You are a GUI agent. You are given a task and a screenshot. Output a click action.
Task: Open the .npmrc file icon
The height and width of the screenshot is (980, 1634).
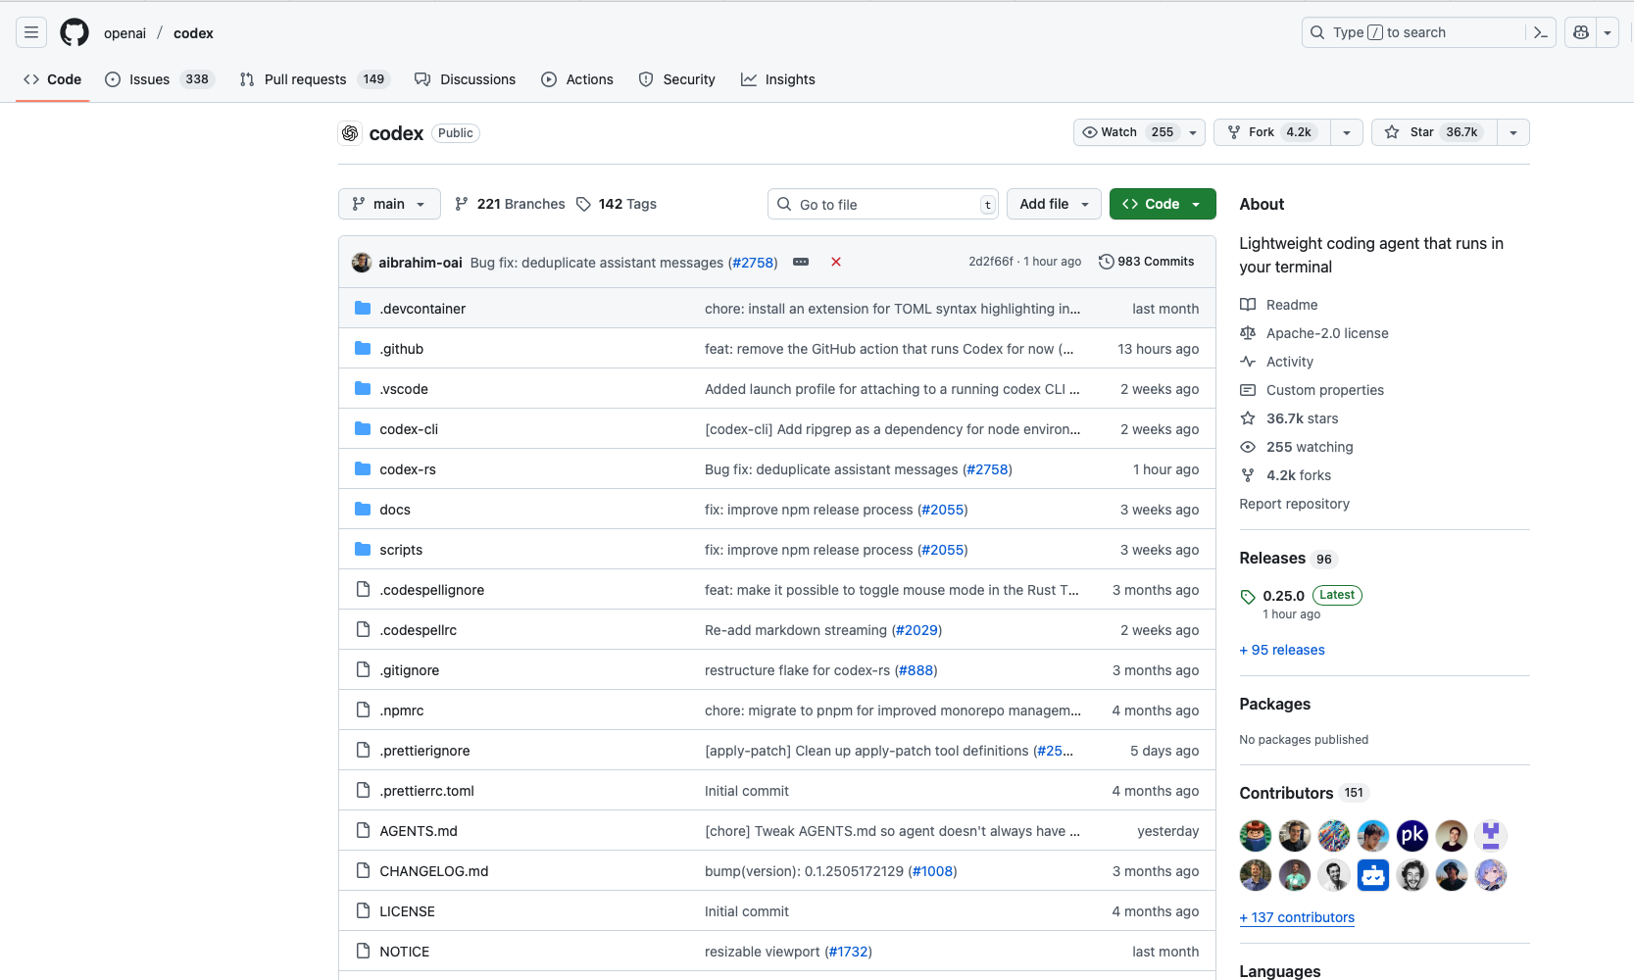pos(363,710)
